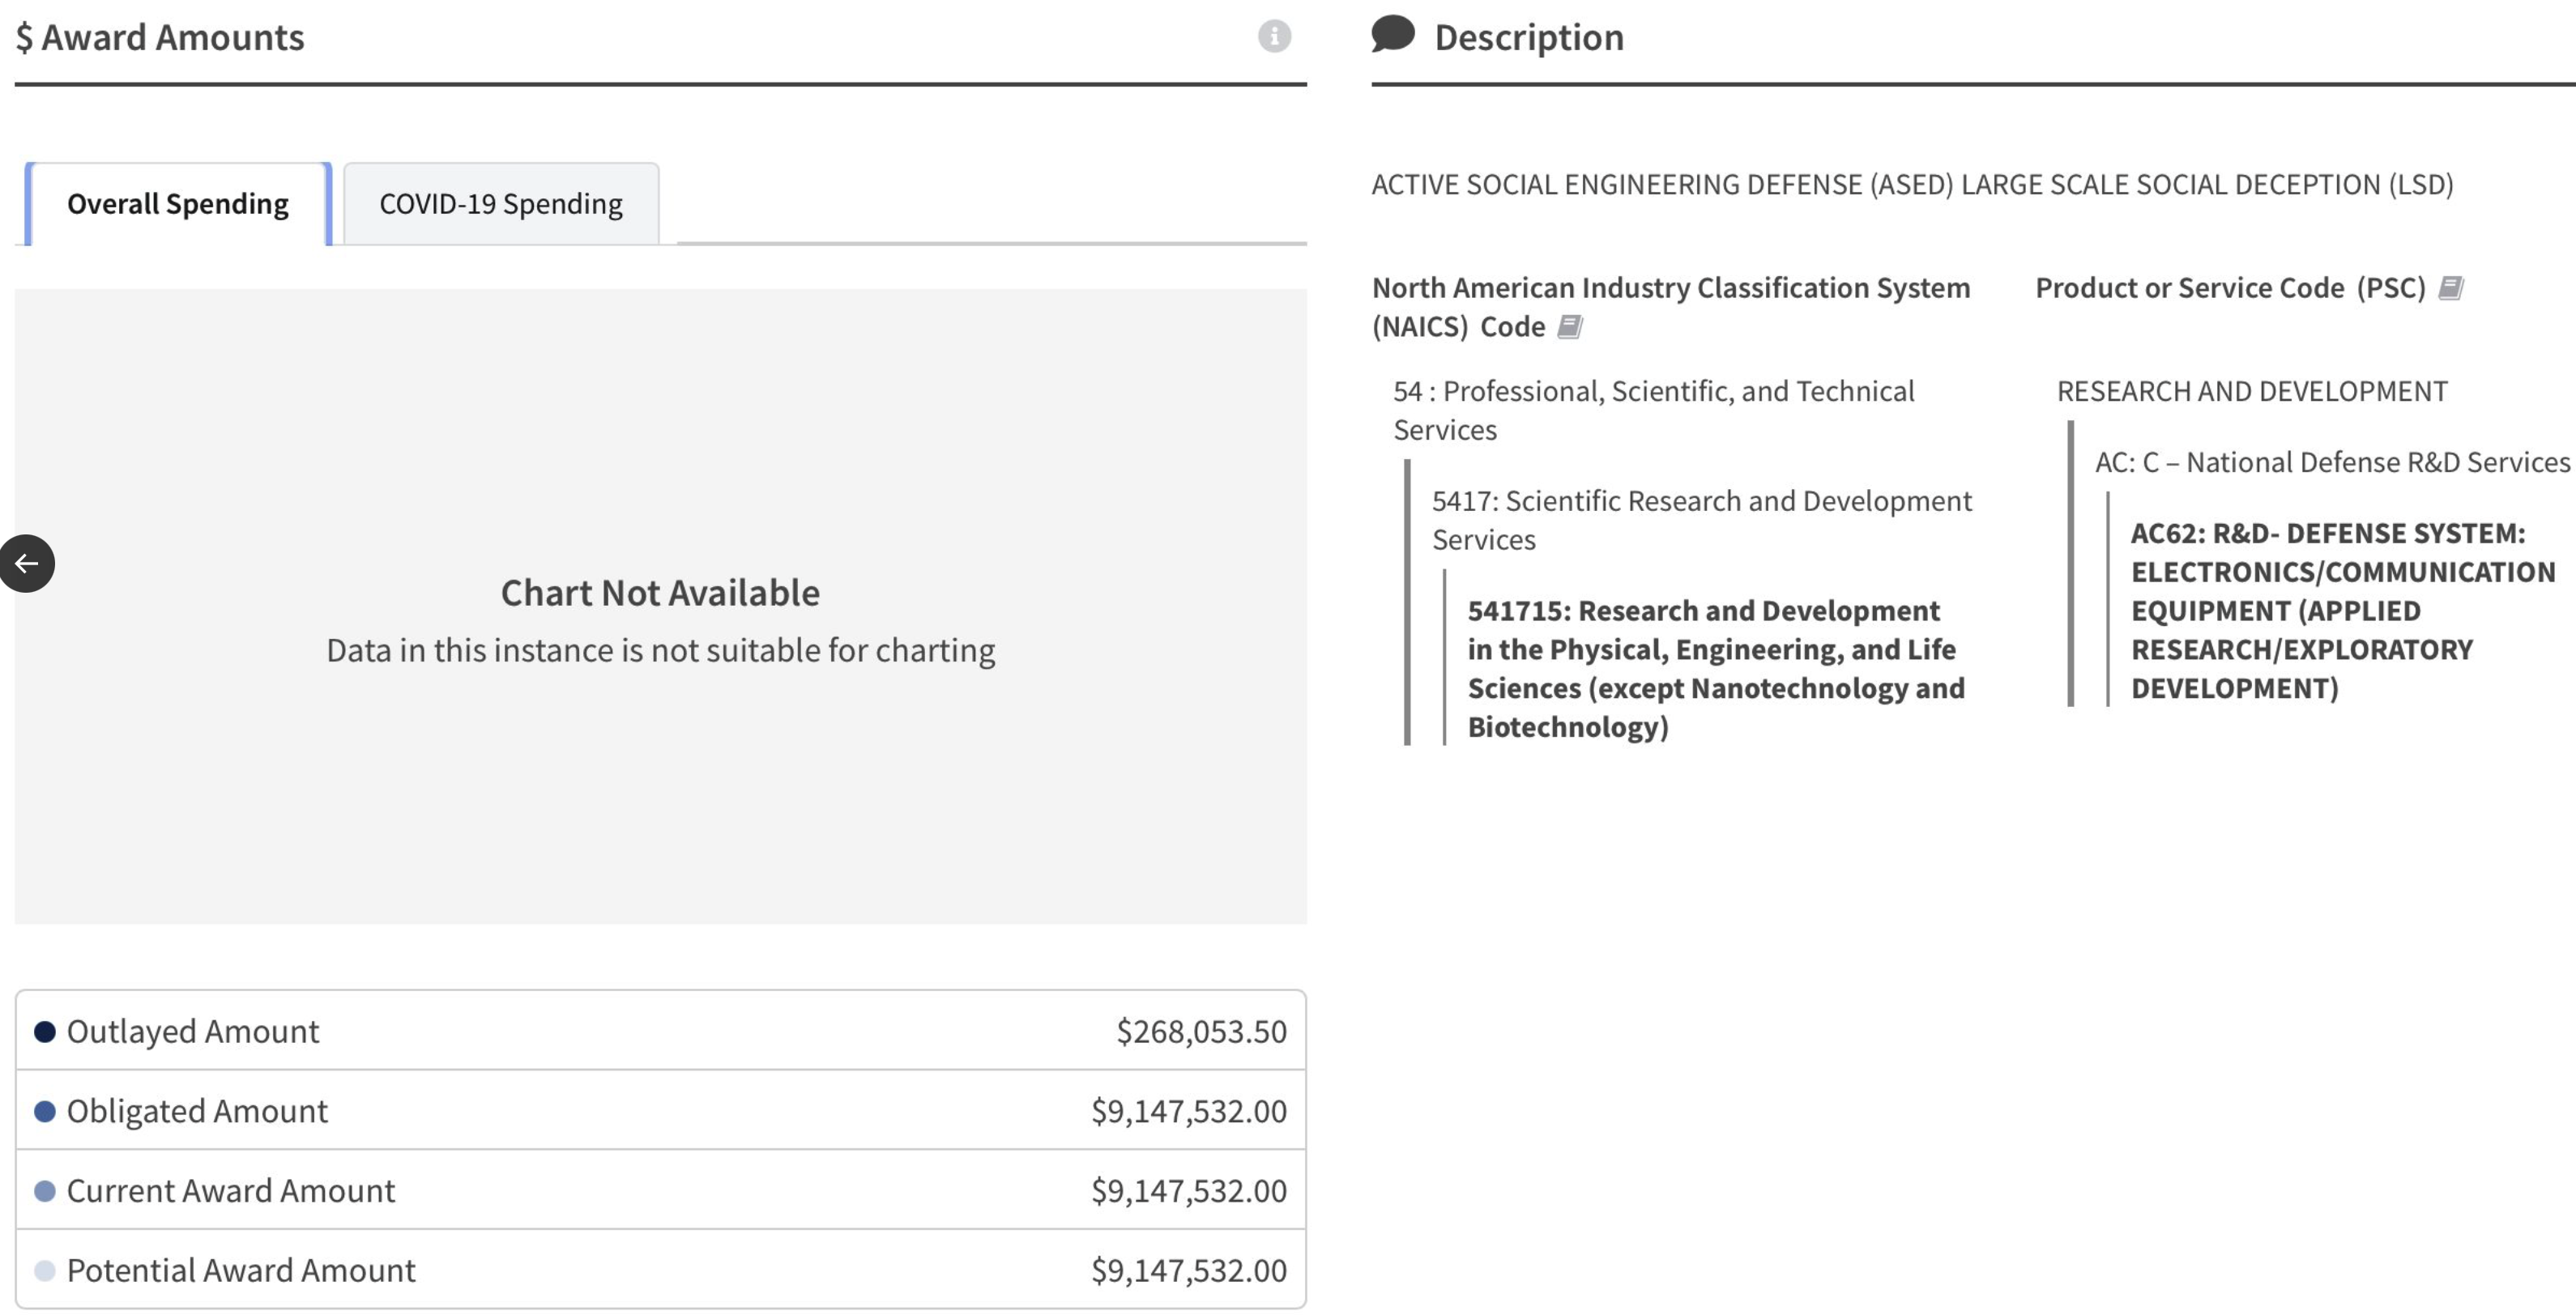The width and height of the screenshot is (2576, 1315).
Task: Click the Outlayed Amount value $268,053.50
Action: pyautogui.click(x=1201, y=1032)
